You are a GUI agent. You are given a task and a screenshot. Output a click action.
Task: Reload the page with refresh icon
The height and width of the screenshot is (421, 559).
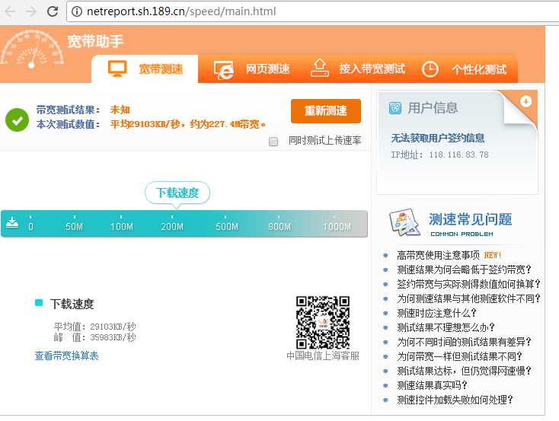[53, 11]
